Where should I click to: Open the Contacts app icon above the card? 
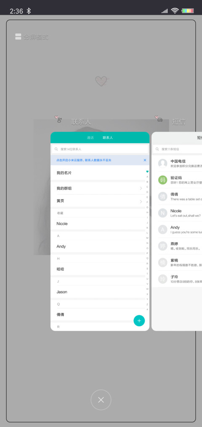click(x=58, y=119)
